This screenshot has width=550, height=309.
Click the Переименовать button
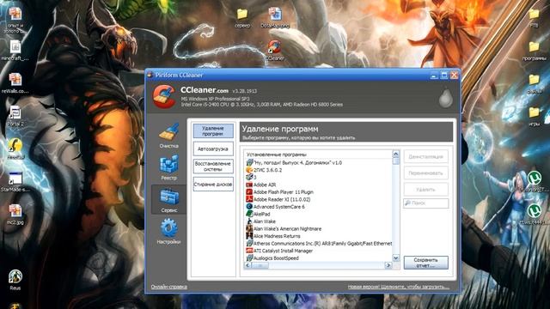[x=426, y=173]
